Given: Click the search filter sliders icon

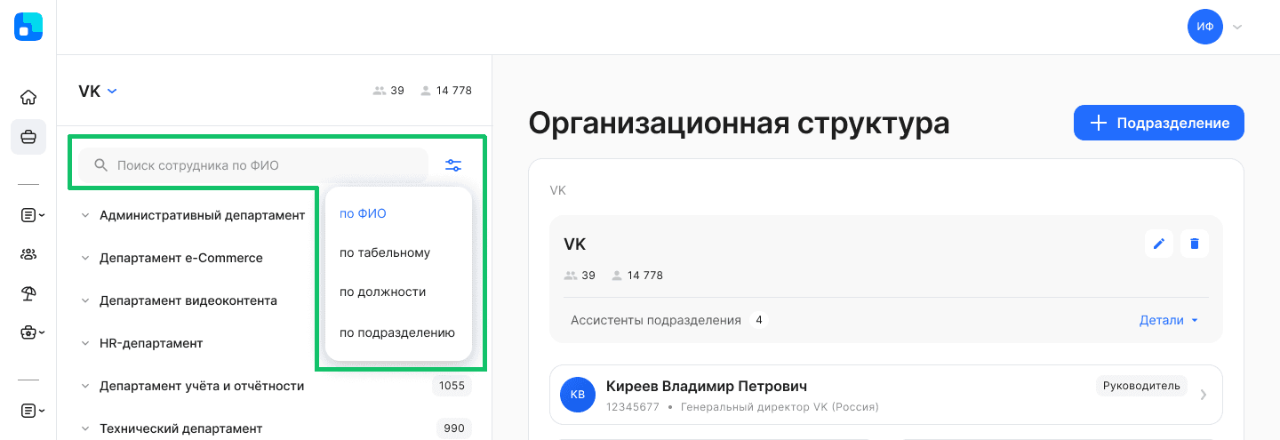Looking at the screenshot, I should pyautogui.click(x=453, y=165).
